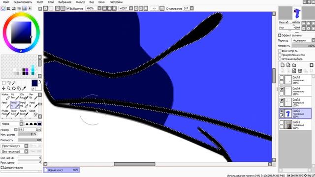The width and height of the screenshot is (315, 177).
Task: Open the Сглаживание stabilizer dropdown
Action: click(191, 8)
